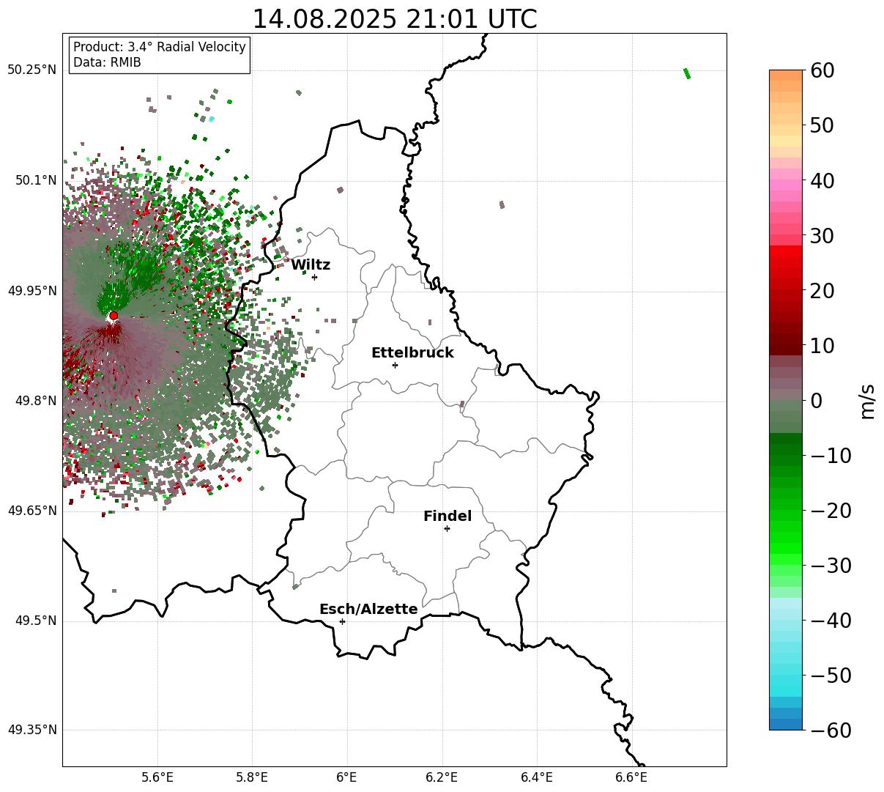Select the Ettelbruck city label
This screenshot has height=792, width=884.
coord(412,353)
